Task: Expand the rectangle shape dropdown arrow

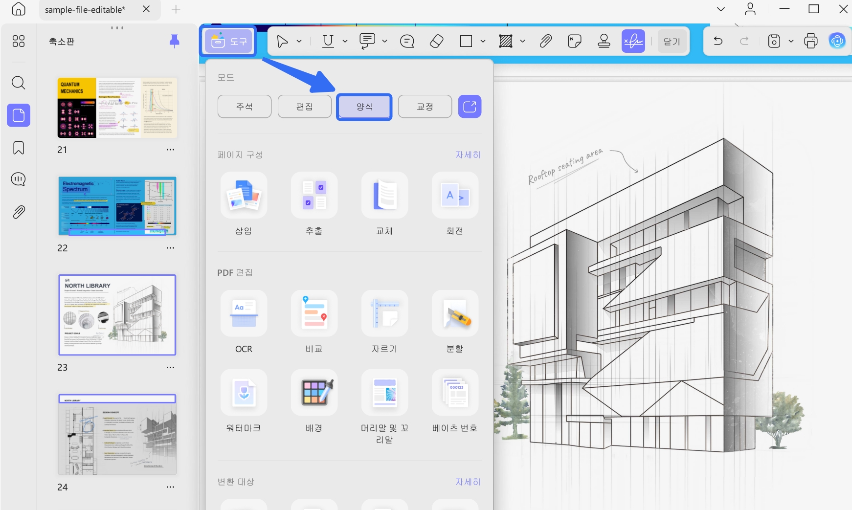Action: (483, 41)
